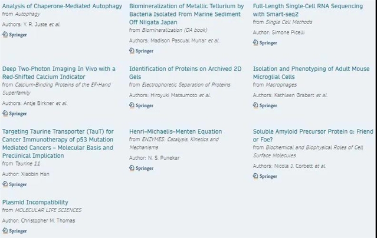The height and width of the screenshot is (238, 377).
Task: Click Springer logo under Chaperone-Mediated Autophagy entry
Action: (x=15, y=34)
